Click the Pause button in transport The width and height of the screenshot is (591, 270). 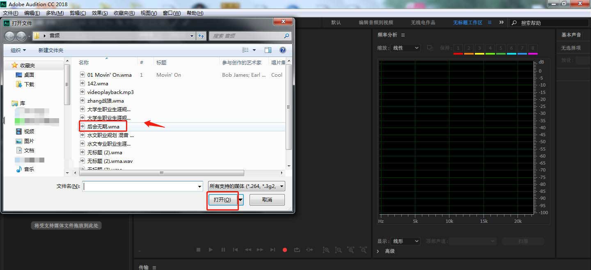223,249
